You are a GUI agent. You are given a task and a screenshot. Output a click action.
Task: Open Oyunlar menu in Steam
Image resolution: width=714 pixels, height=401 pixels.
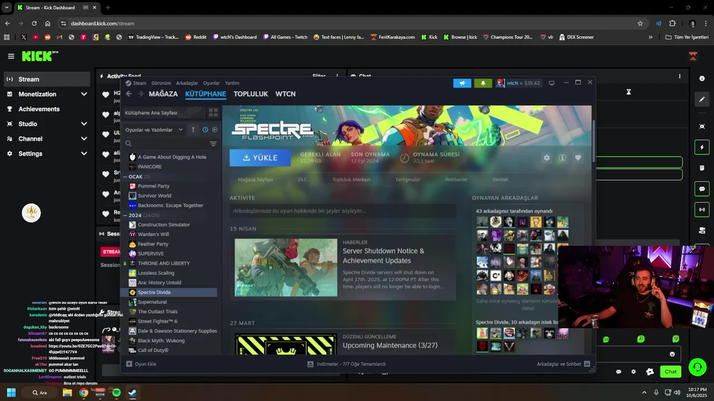click(211, 83)
